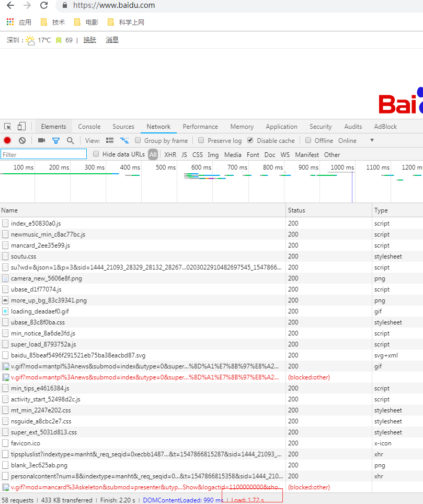Open the Application tab
This screenshot has height=504, width=423.
pyautogui.click(x=281, y=127)
